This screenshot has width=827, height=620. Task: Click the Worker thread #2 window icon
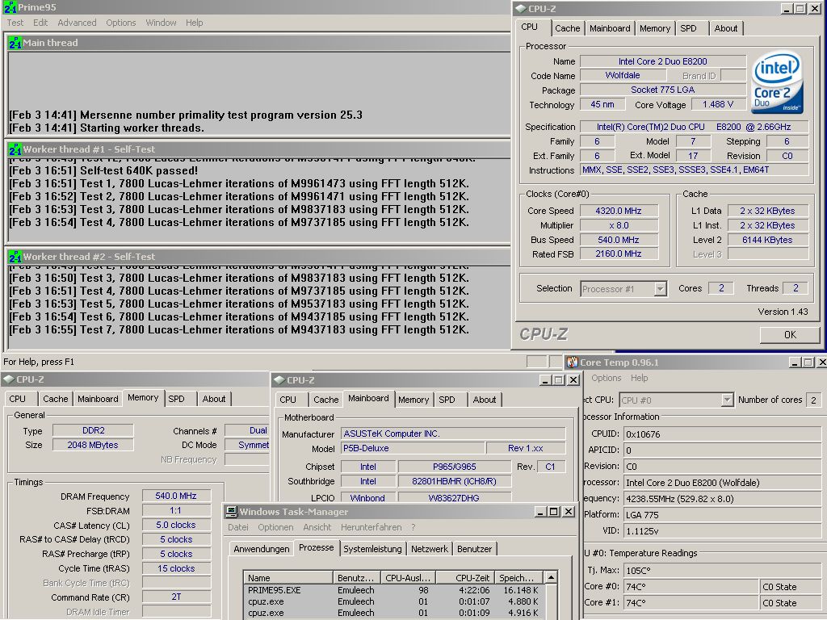point(15,257)
